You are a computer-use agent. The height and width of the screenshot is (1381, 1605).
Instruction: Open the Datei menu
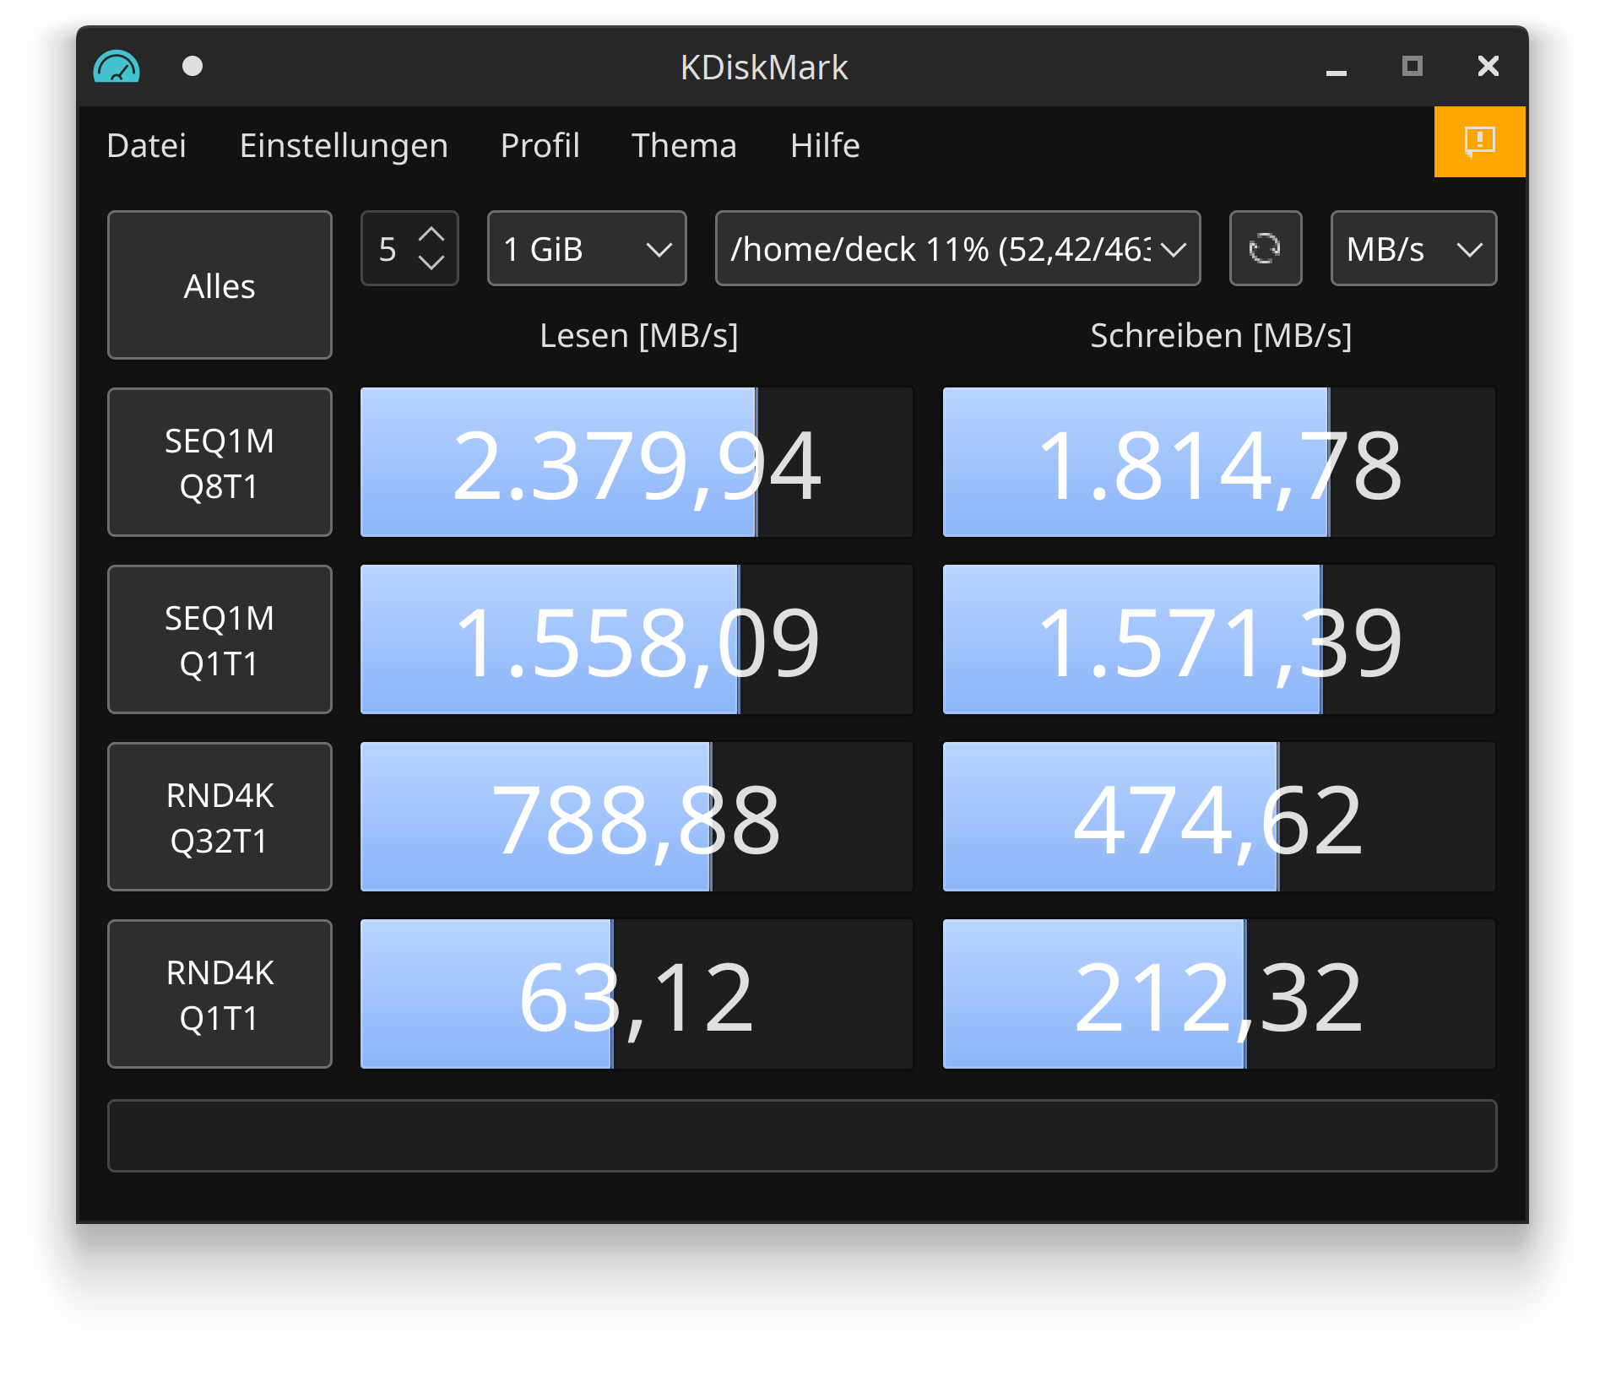pos(146,145)
